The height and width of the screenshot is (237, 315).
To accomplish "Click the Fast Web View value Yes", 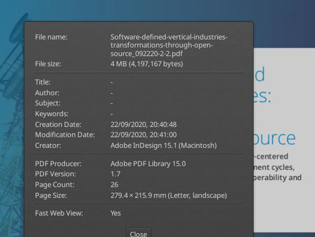I will pos(115,213).
